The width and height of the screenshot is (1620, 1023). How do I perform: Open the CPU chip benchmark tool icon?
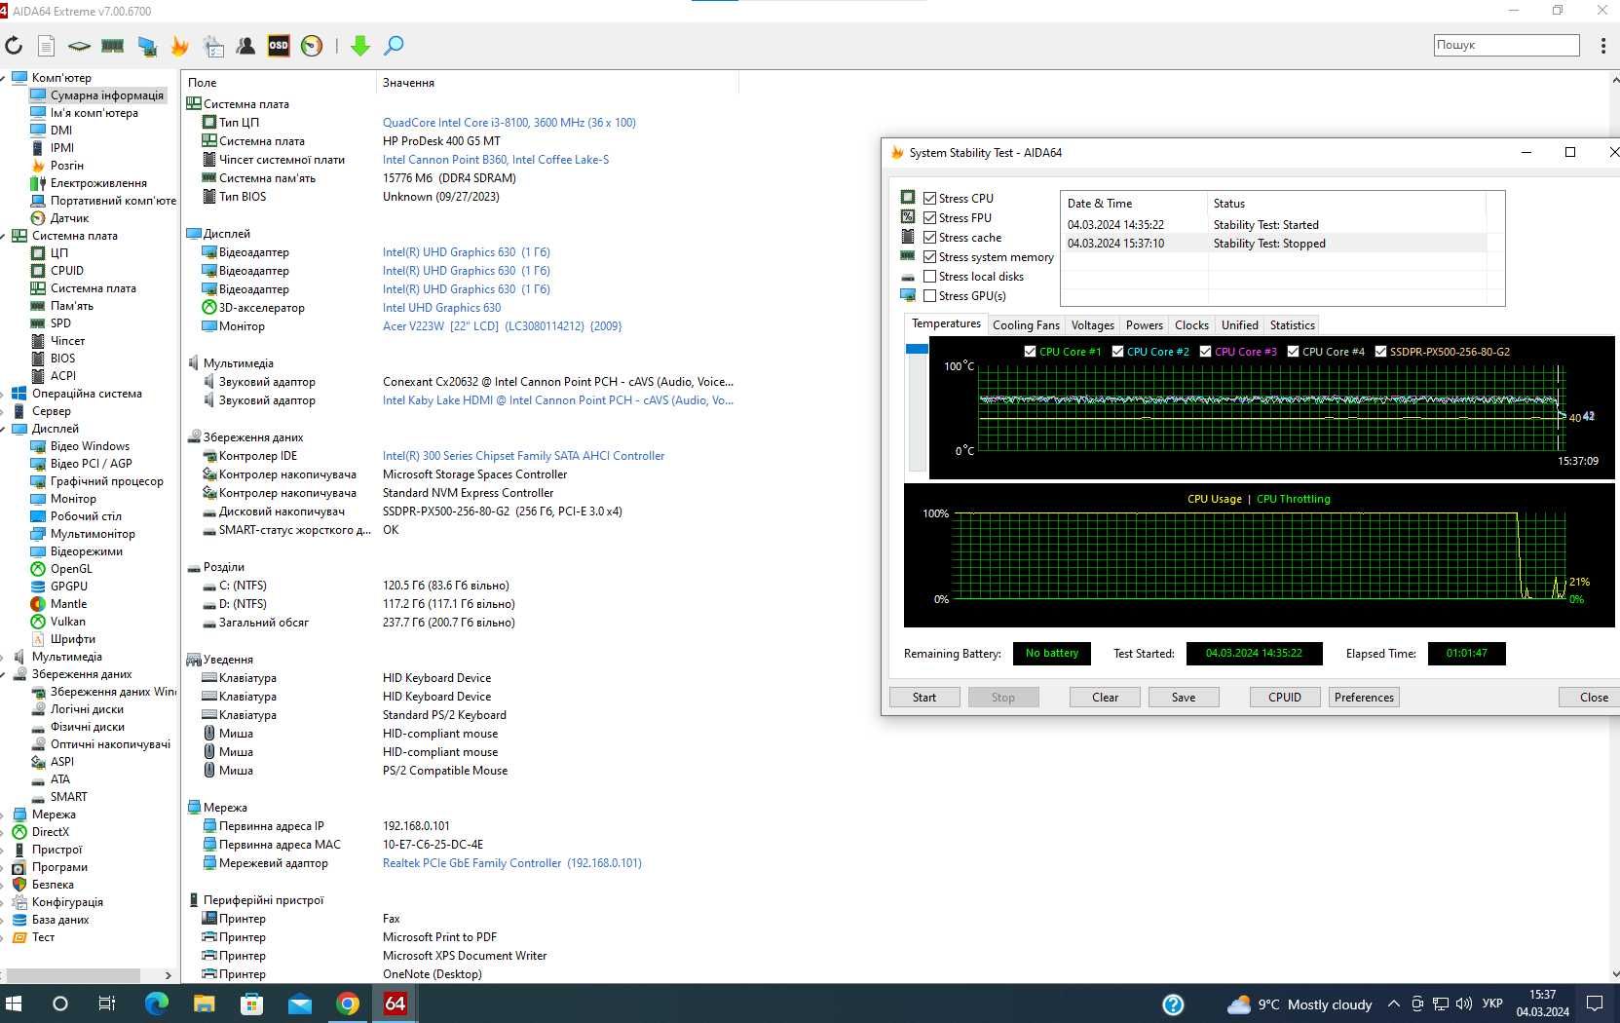tap(79, 46)
